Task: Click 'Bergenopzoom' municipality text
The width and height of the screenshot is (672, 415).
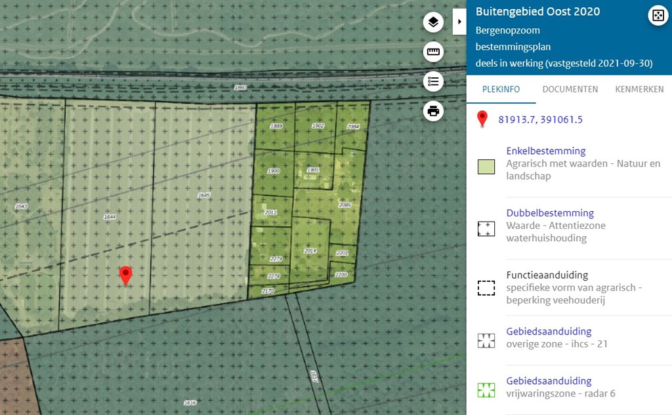Action: click(x=507, y=30)
